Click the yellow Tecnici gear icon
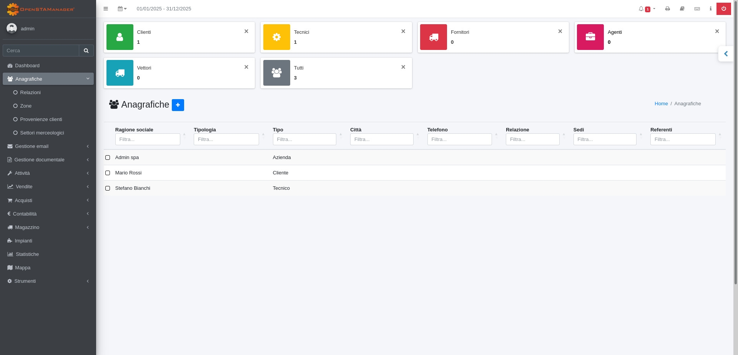The image size is (738, 355). click(277, 37)
